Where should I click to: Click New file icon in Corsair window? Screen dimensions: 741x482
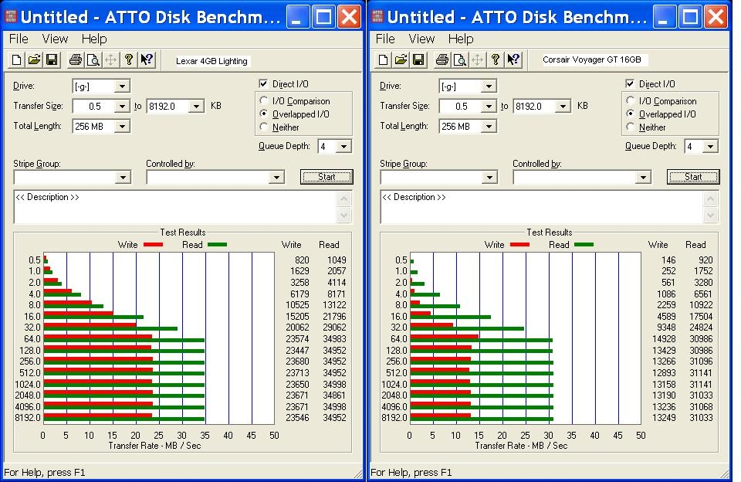(x=384, y=59)
